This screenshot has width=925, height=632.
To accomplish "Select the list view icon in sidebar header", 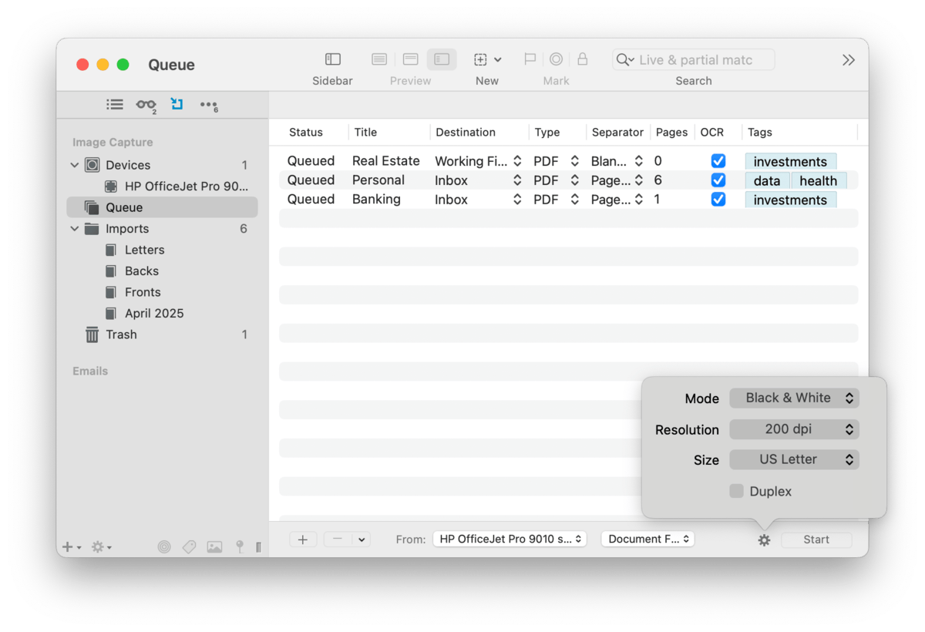I will point(115,105).
